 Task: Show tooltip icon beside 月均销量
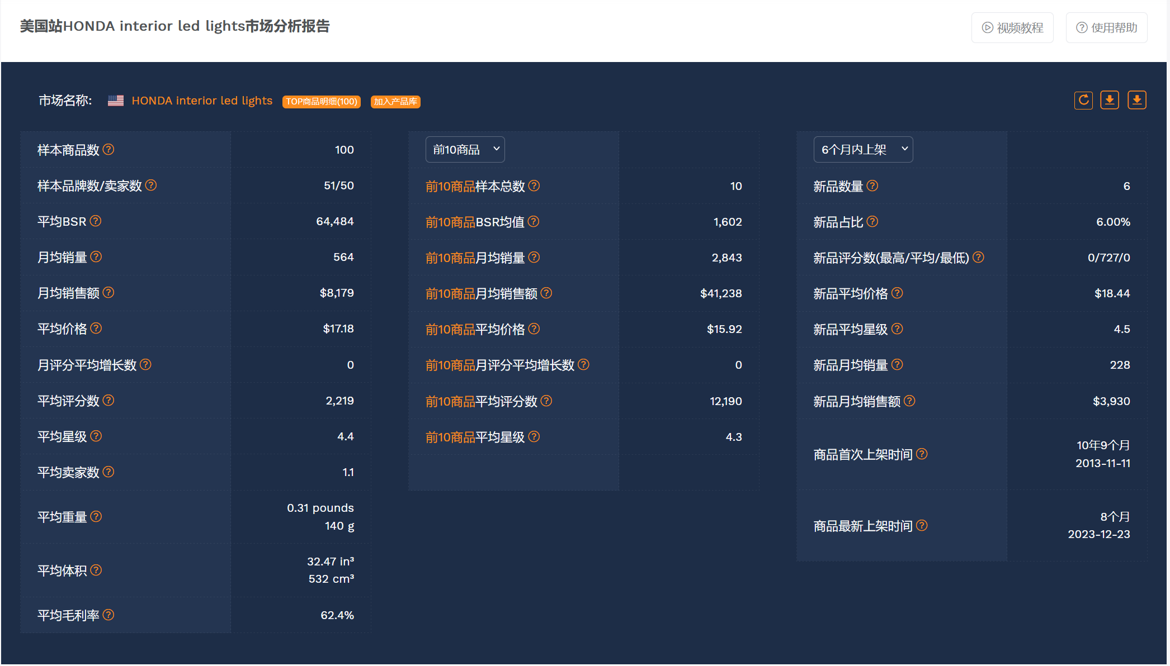[96, 257]
